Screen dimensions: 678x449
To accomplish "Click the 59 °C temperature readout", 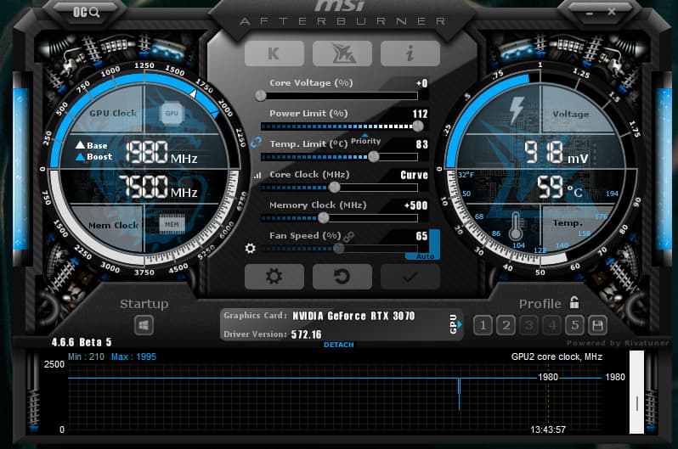I will coord(560,187).
